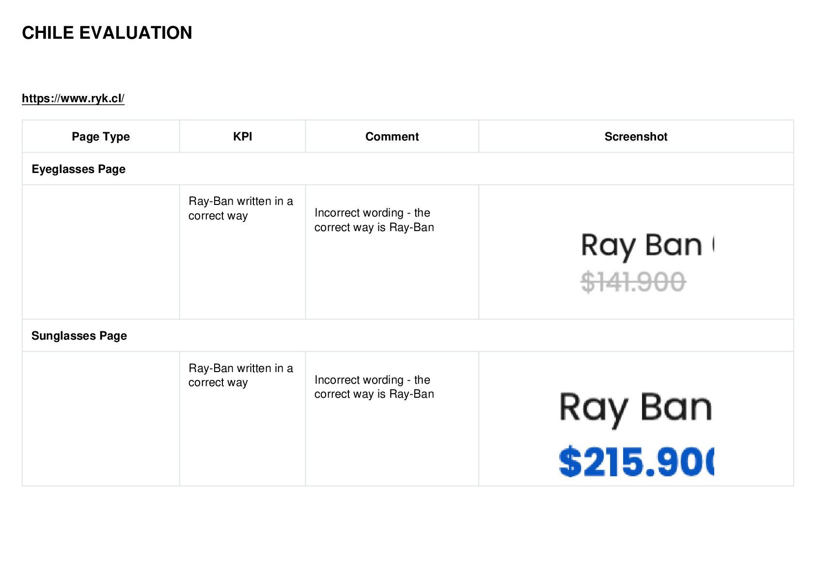Select the Comment column header
Screen dimensions: 816x577
[392, 137]
